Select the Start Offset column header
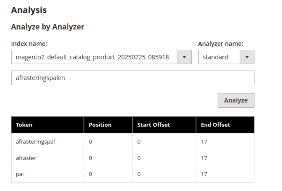 pyautogui.click(x=153, y=125)
